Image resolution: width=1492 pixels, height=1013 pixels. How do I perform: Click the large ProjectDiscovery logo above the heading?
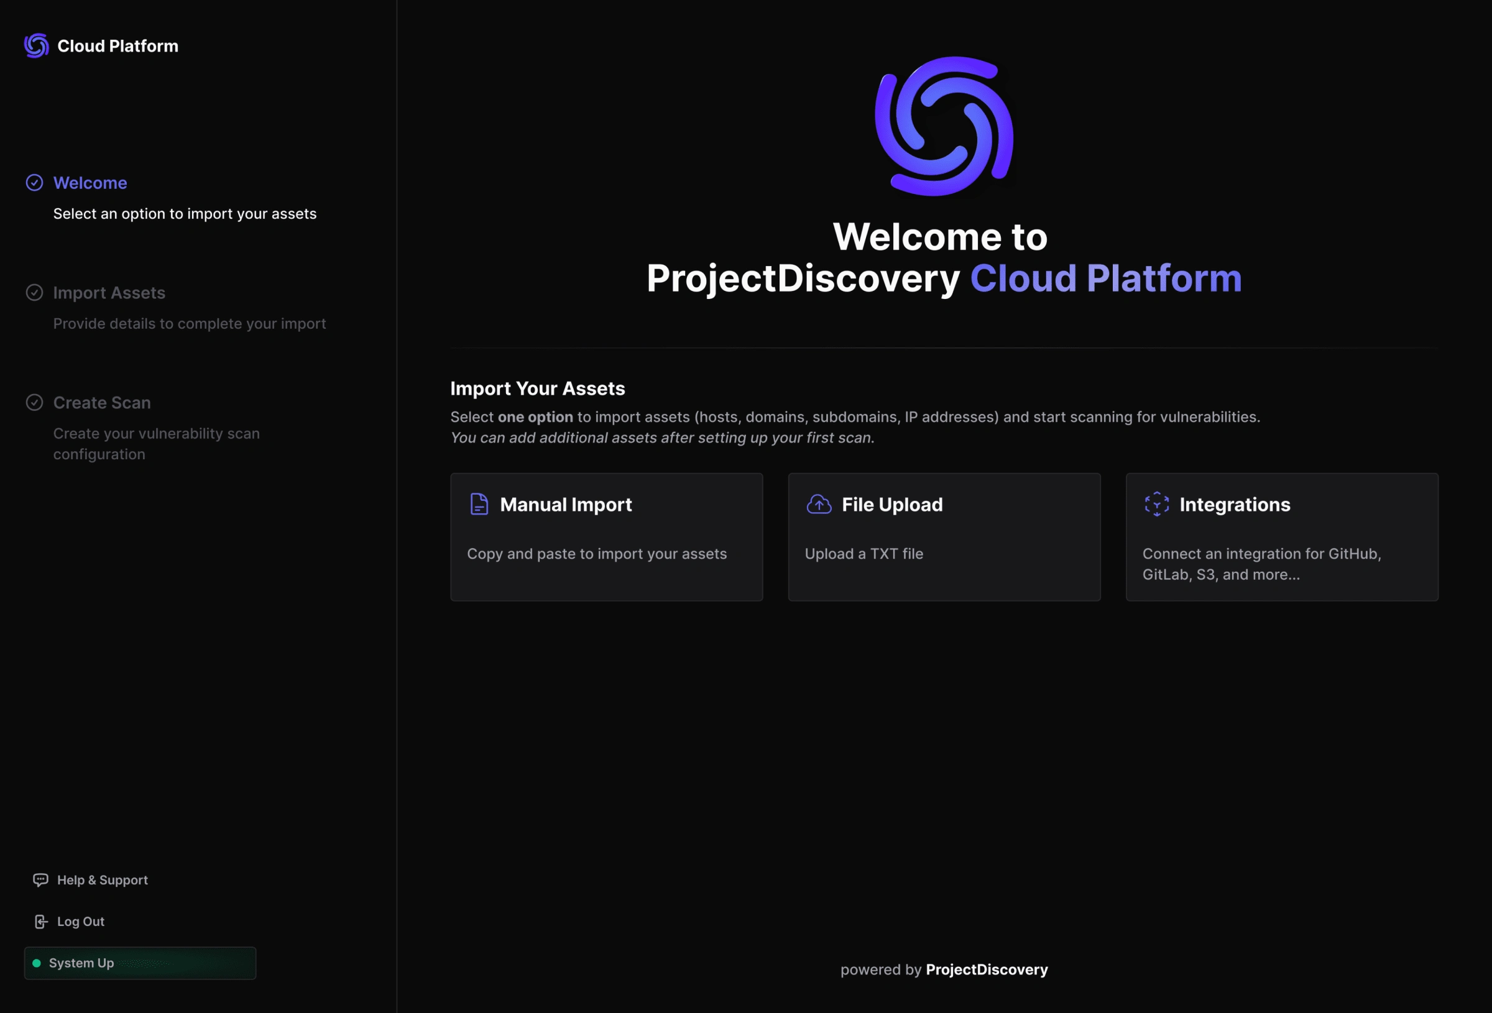(944, 126)
